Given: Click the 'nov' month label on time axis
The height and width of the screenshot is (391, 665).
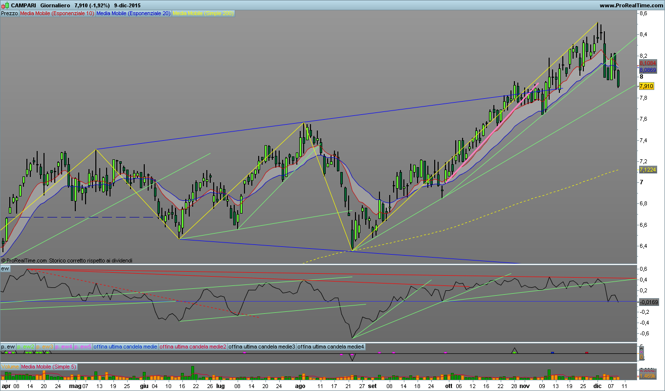Looking at the screenshot, I should click(x=524, y=386).
